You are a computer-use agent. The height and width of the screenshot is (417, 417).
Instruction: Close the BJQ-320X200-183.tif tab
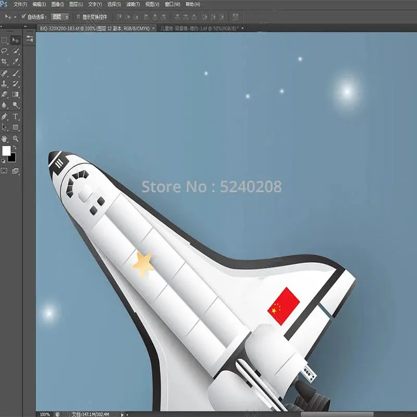tap(153, 28)
